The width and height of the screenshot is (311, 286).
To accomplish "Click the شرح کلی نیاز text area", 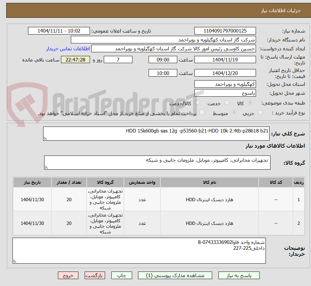I will [x=156, y=133].
